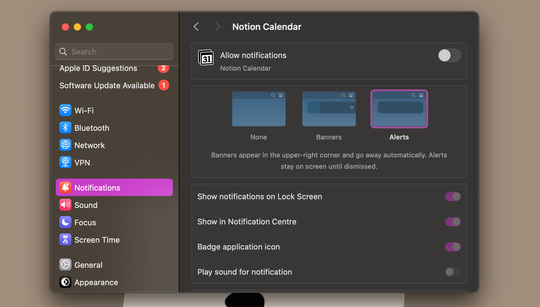
Task: Click inside the Search field
Action: pos(114,51)
